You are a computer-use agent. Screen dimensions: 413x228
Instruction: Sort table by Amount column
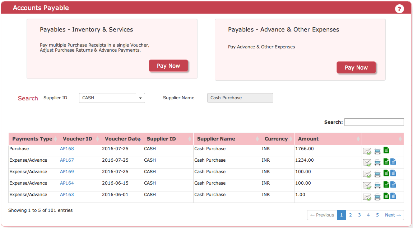click(x=328, y=139)
